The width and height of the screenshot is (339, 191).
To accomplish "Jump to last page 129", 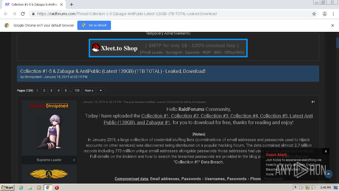I will pos(77,90).
